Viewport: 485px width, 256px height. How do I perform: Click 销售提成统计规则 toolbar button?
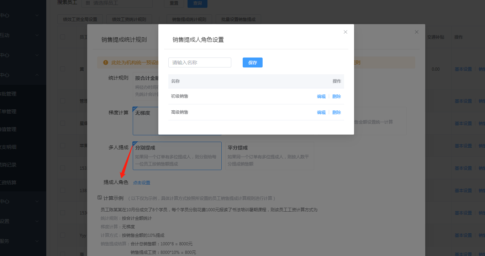coord(189,20)
